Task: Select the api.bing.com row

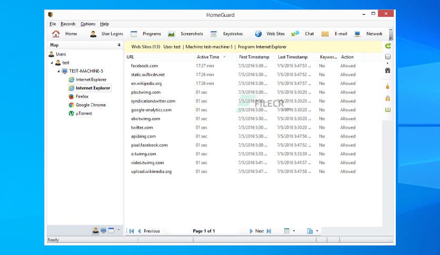Action: click(x=253, y=136)
